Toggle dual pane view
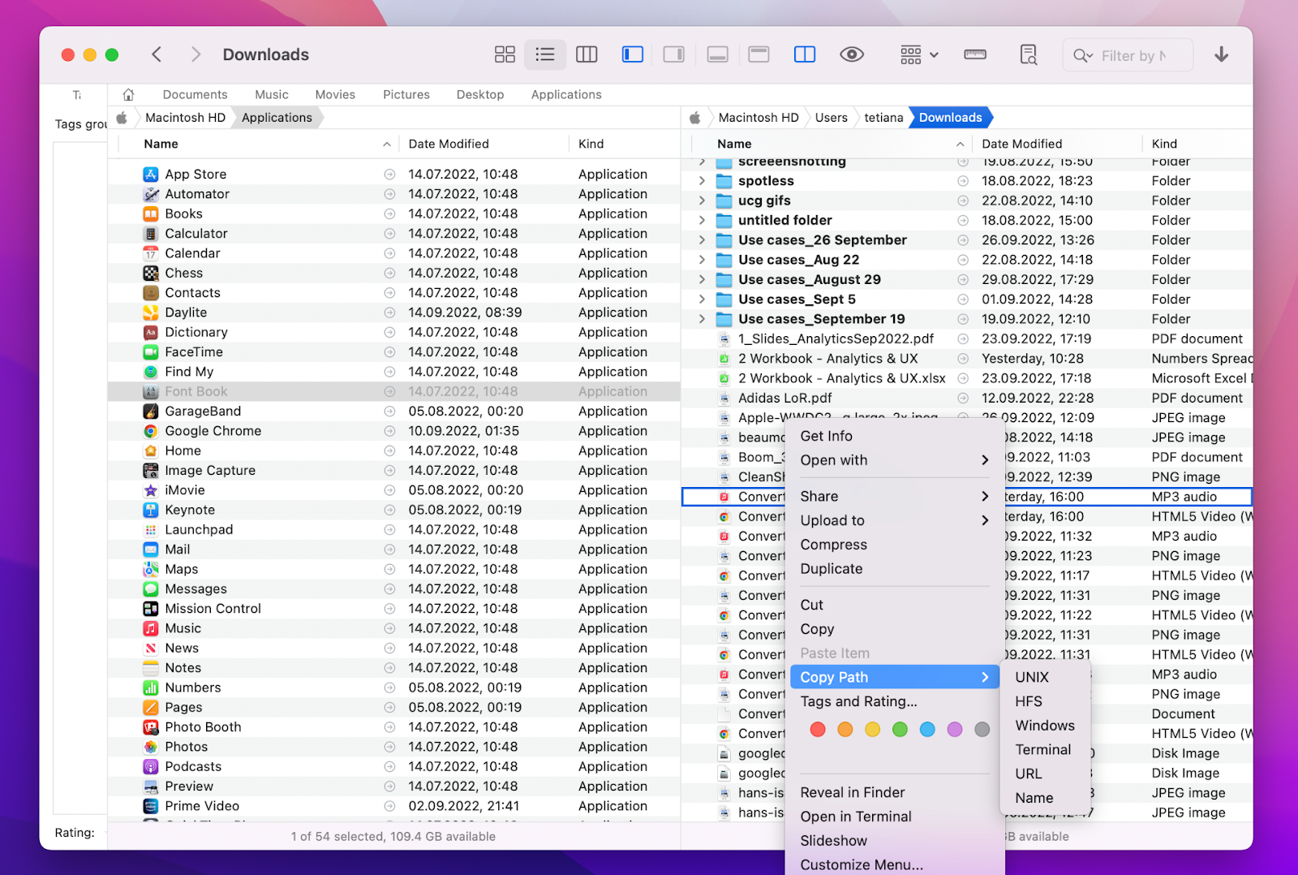This screenshot has width=1298, height=875. coord(805,54)
